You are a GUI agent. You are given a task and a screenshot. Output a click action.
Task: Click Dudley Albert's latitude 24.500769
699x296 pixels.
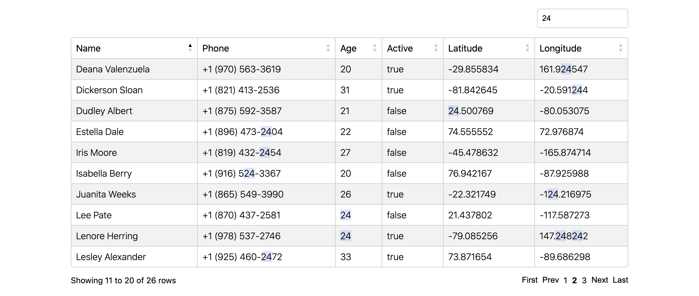pos(471,111)
